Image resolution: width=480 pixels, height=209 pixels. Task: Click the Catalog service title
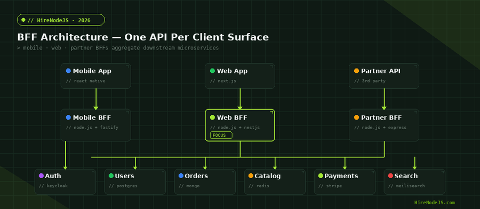point(268,176)
